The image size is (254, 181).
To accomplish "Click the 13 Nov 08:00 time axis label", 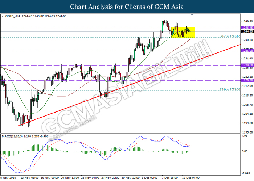I will coord(29,178).
